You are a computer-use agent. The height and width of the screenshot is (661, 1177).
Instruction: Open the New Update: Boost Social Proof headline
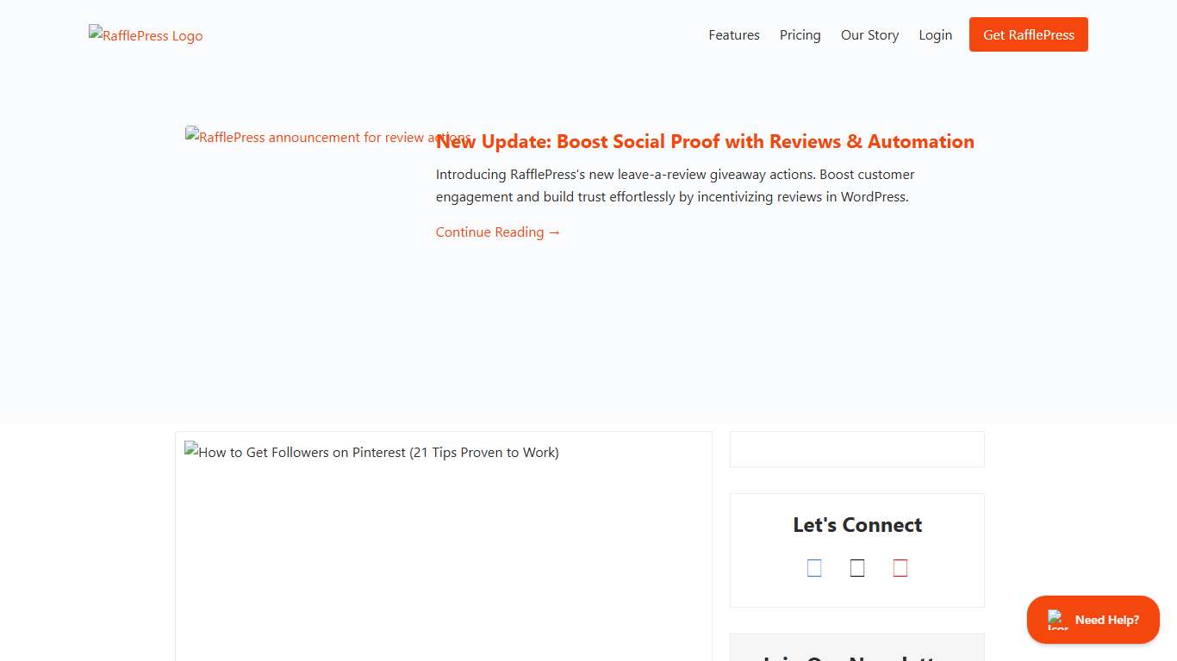pyautogui.click(x=705, y=141)
